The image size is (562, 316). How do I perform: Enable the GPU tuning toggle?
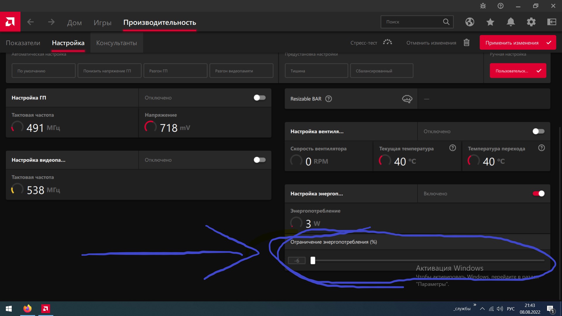pos(260,98)
